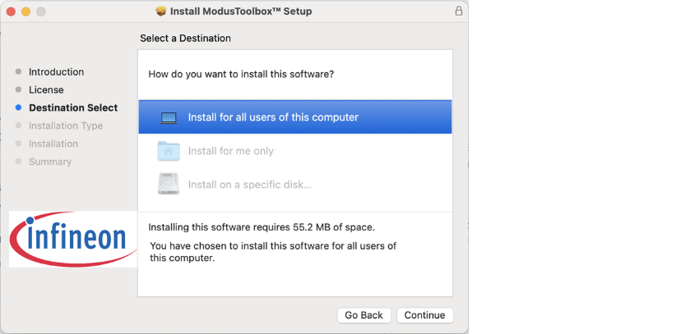Go to the Introduction step
Image resolution: width=699 pixels, height=334 pixels.
click(56, 72)
